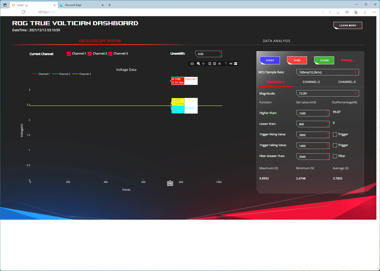Toggle spike lines icon in chart toolbar
Image resolution: width=380 pixels, height=271 pixels.
click(x=225, y=64)
